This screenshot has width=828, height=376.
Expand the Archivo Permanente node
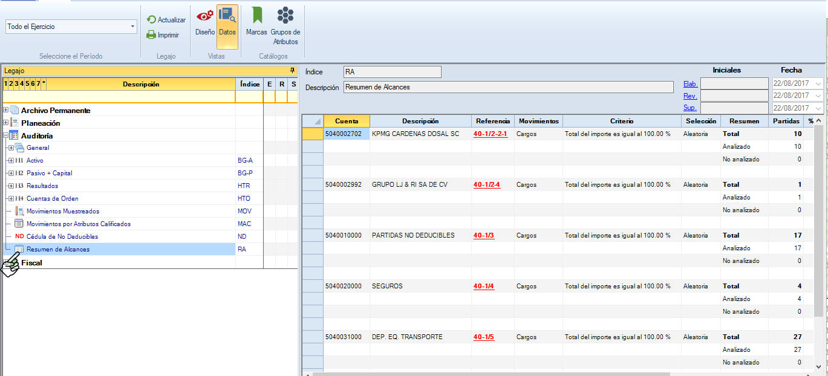(6, 110)
